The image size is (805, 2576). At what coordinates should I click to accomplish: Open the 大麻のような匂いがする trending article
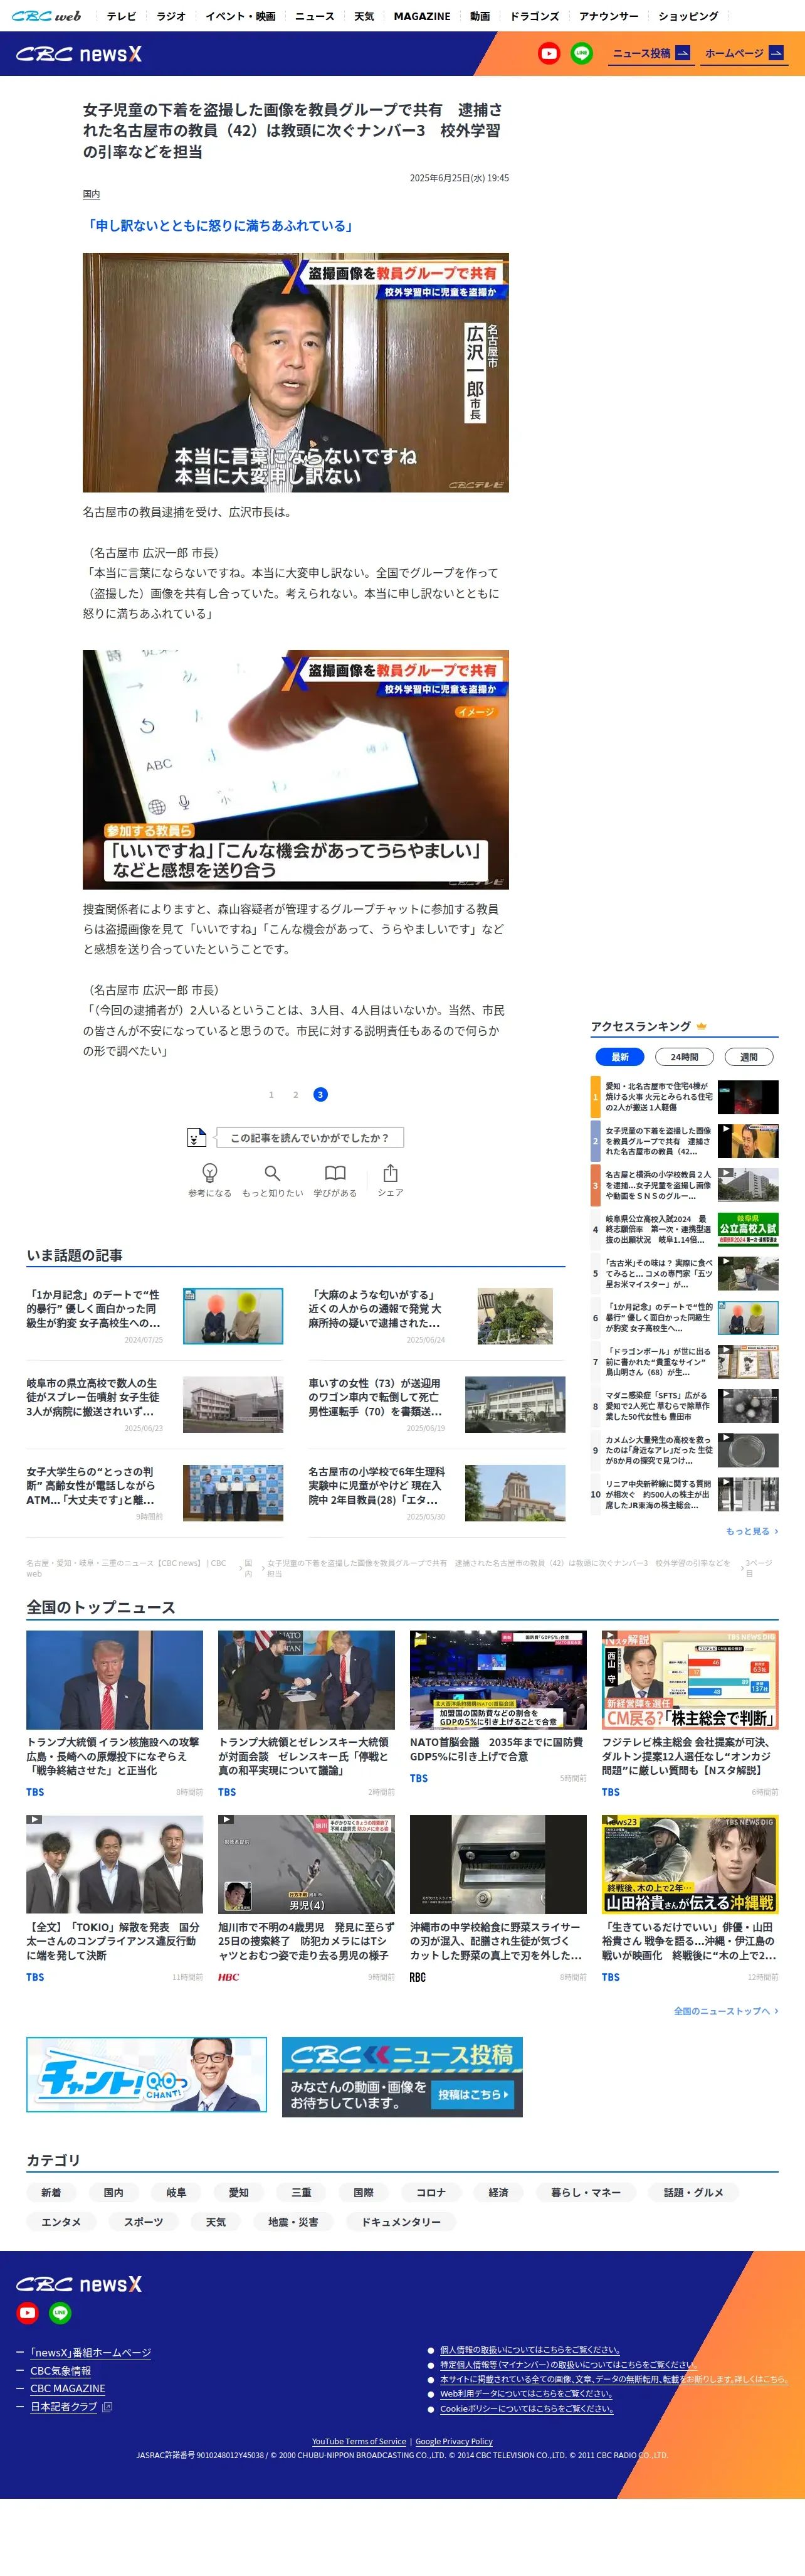(436, 1315)
